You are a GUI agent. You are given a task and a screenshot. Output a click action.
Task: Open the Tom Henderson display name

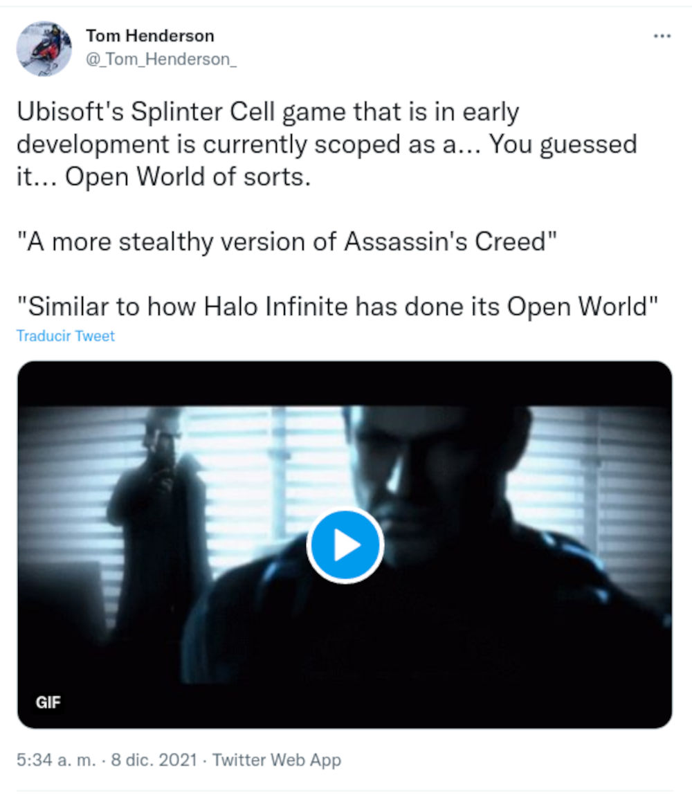150,35
